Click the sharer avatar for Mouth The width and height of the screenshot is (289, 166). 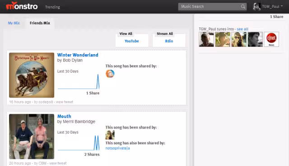click(x=110, y=135)
